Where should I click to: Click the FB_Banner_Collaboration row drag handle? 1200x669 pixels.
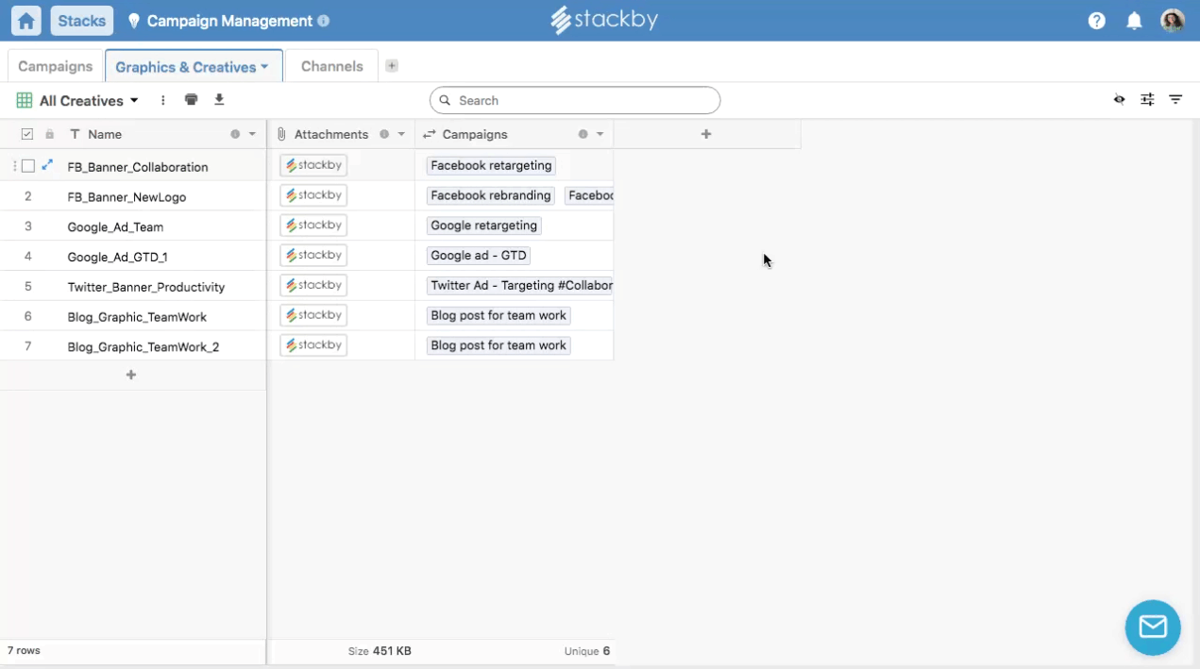14,166
